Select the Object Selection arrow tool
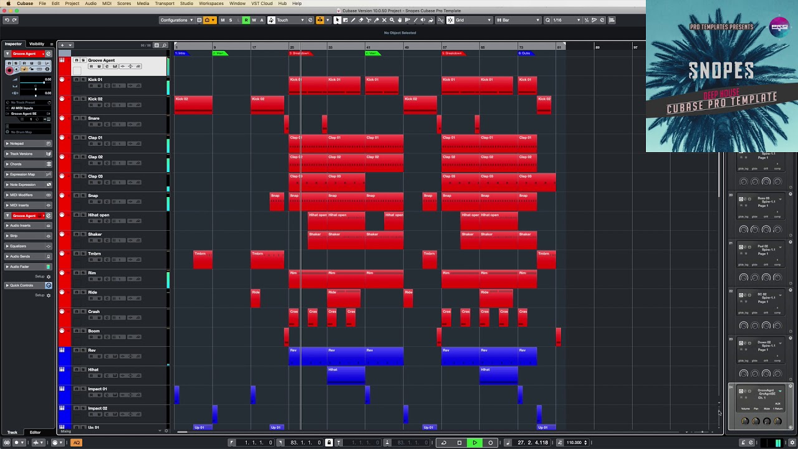This screenshot has width=798, height=449. point(337,20)
